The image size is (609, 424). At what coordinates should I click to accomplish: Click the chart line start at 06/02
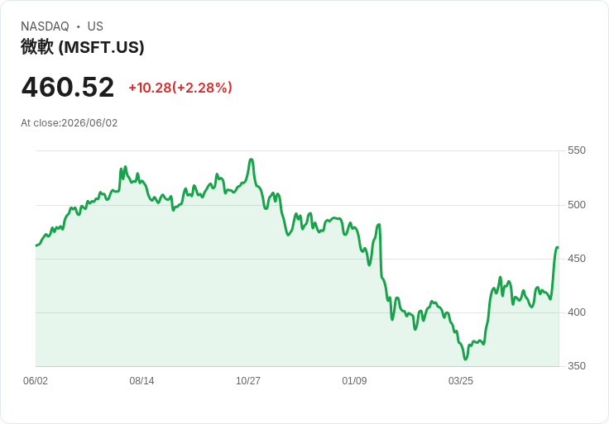pos(36,245)
